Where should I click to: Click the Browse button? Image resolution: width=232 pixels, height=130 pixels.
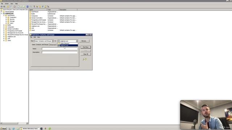[84, 41]
